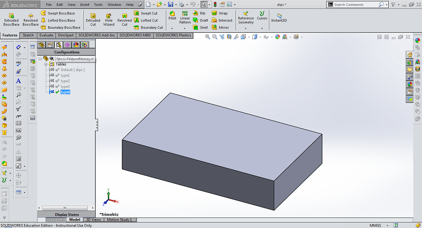This screenshot has height=228, width=422.
Task: Expand the Curves dropdown arrow
Action: [262, 28]
